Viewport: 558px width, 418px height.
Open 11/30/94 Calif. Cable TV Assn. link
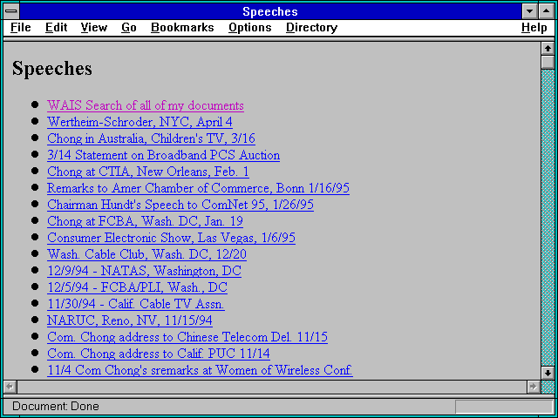[x=136, y=304]
